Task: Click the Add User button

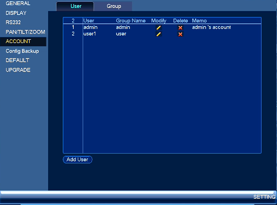Action: click(77, 160)
